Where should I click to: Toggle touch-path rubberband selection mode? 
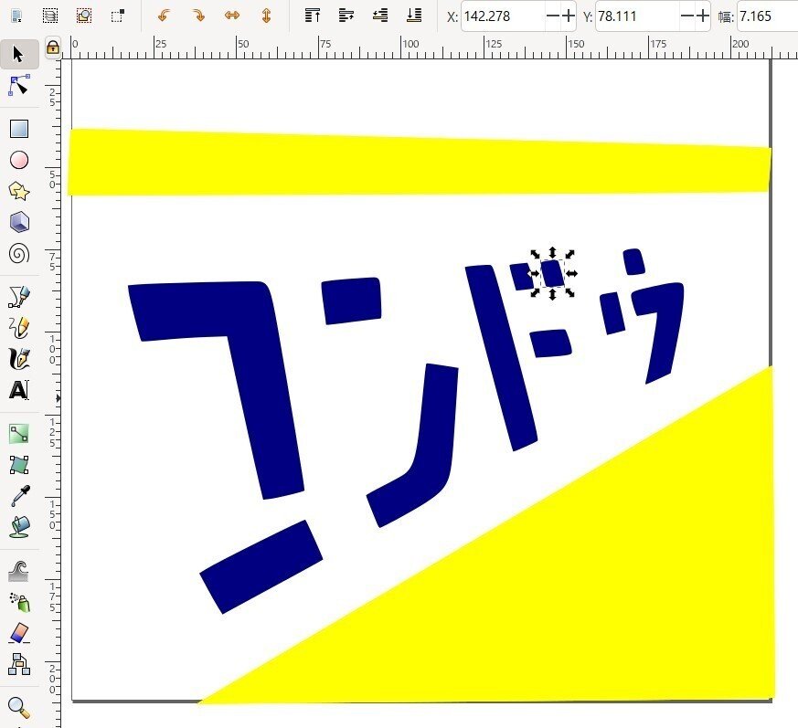[x=84, y=16]
